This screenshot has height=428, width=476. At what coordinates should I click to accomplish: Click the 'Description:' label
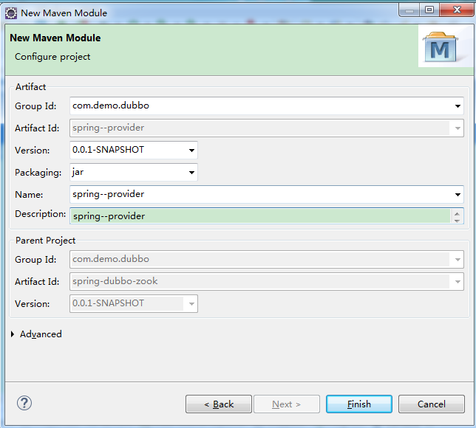tap(41, 214)
